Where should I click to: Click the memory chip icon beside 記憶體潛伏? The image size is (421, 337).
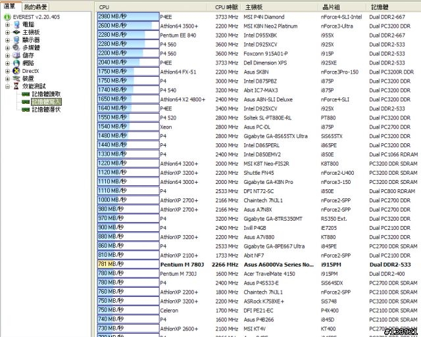pos(26,110)
